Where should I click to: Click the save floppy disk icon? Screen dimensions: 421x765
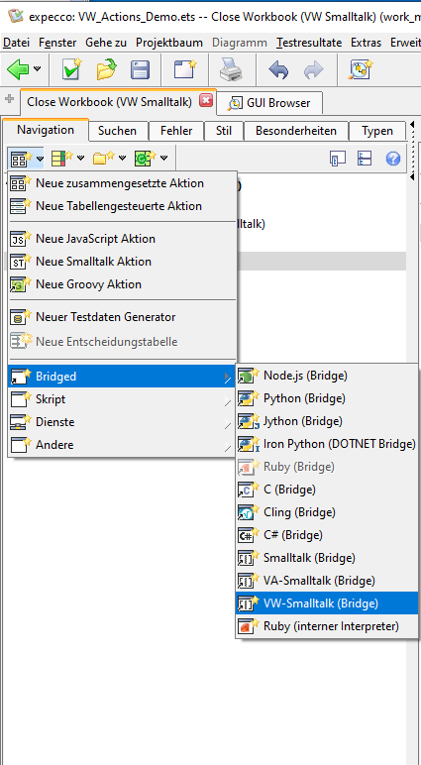[141, 69]
